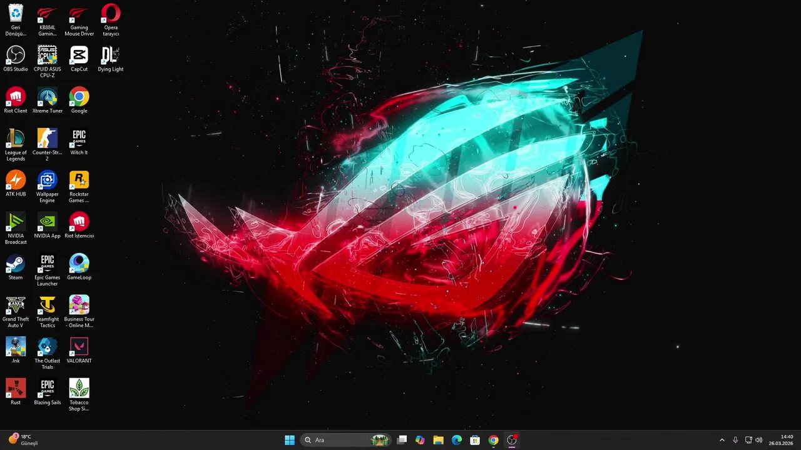
Task: Switch to Chrome in the taskbar
Action: 493,440
